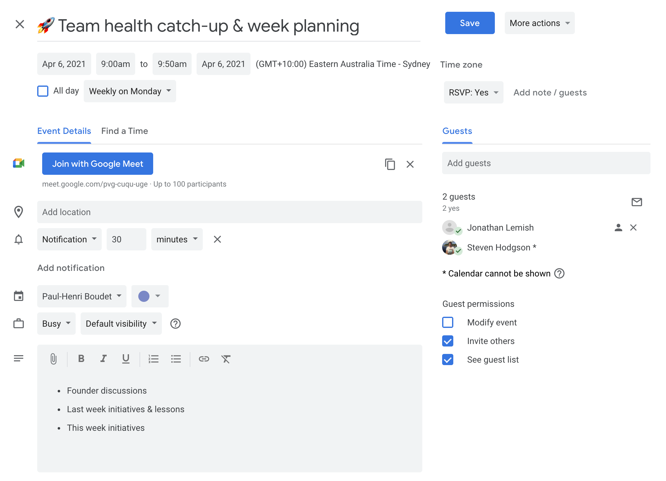Screen dimensions: 666x481
Task: Click the calendar icon beside Paul-Henri Boudet
Action: [x=19, y=296]
